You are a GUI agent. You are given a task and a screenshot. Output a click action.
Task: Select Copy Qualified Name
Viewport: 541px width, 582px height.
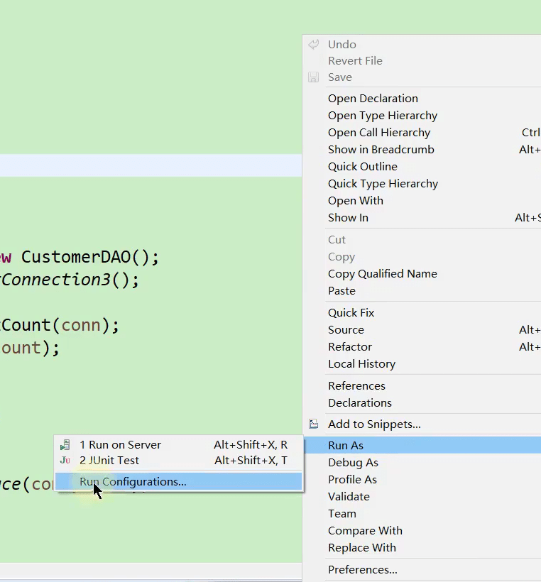coord(383,274)
